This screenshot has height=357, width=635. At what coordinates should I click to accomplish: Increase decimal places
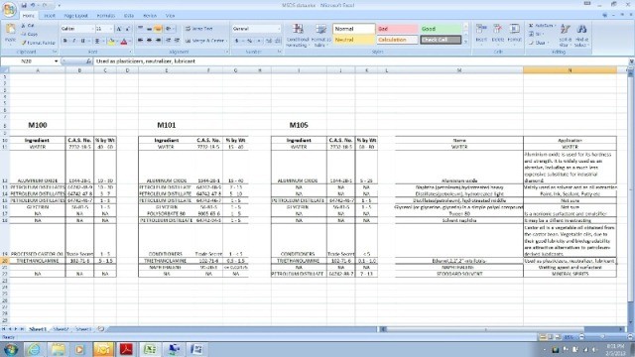(269, 41)
